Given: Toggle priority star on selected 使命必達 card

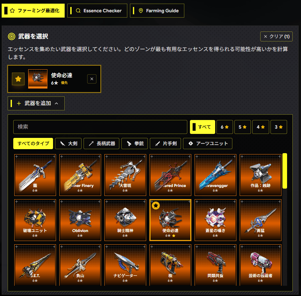Looking at the screenshot, I should [18, 79].
